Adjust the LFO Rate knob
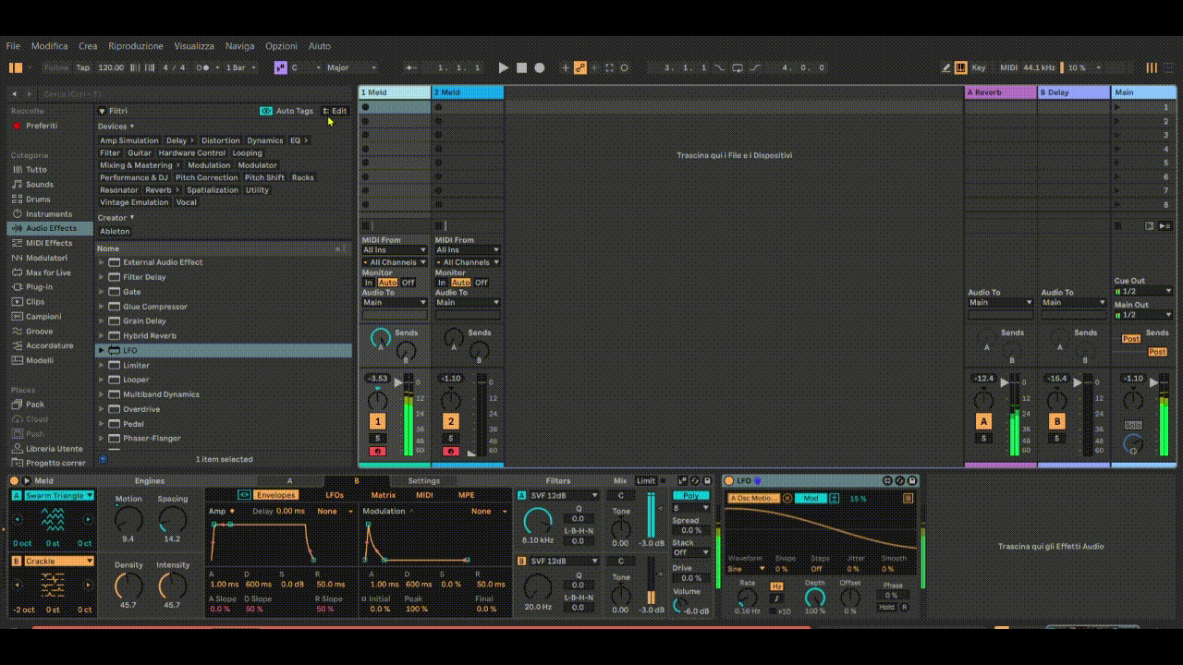Image resolution: width=1183 pixels, height=665 pixels. (x=747, y=597)
